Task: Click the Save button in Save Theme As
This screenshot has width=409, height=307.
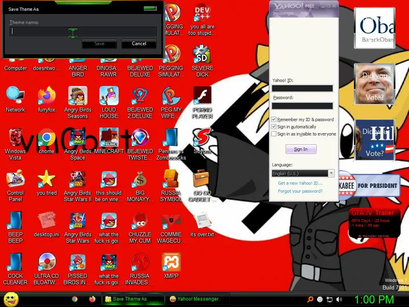Action: [99, 44]
